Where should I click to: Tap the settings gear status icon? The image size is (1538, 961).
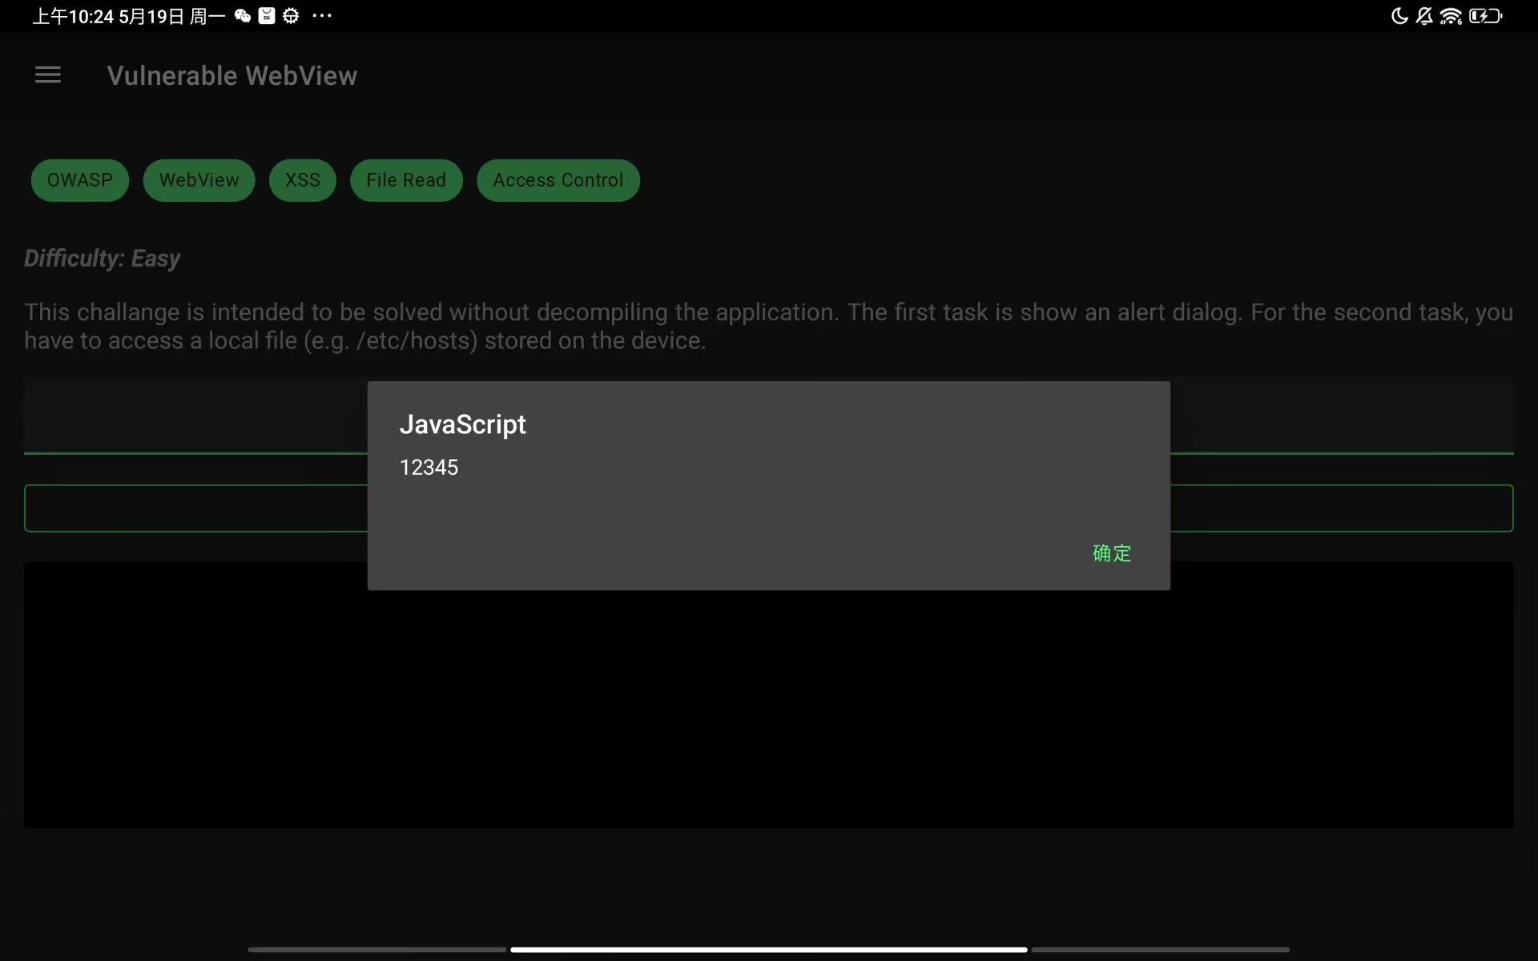coord(291,16)
